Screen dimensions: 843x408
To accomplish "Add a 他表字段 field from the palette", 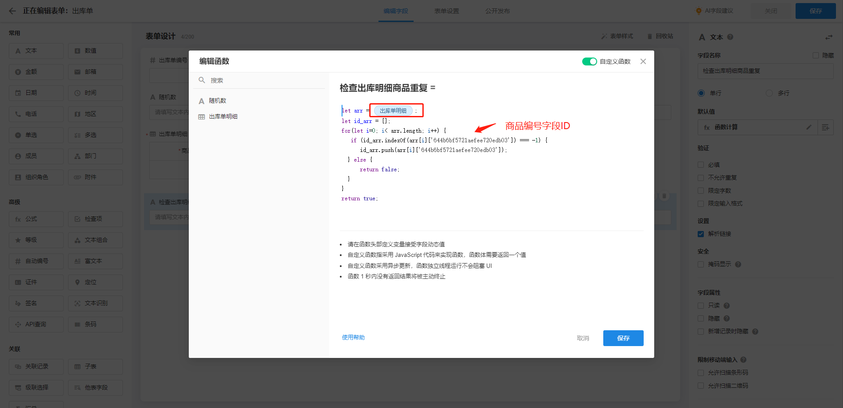I will (95, 388).
